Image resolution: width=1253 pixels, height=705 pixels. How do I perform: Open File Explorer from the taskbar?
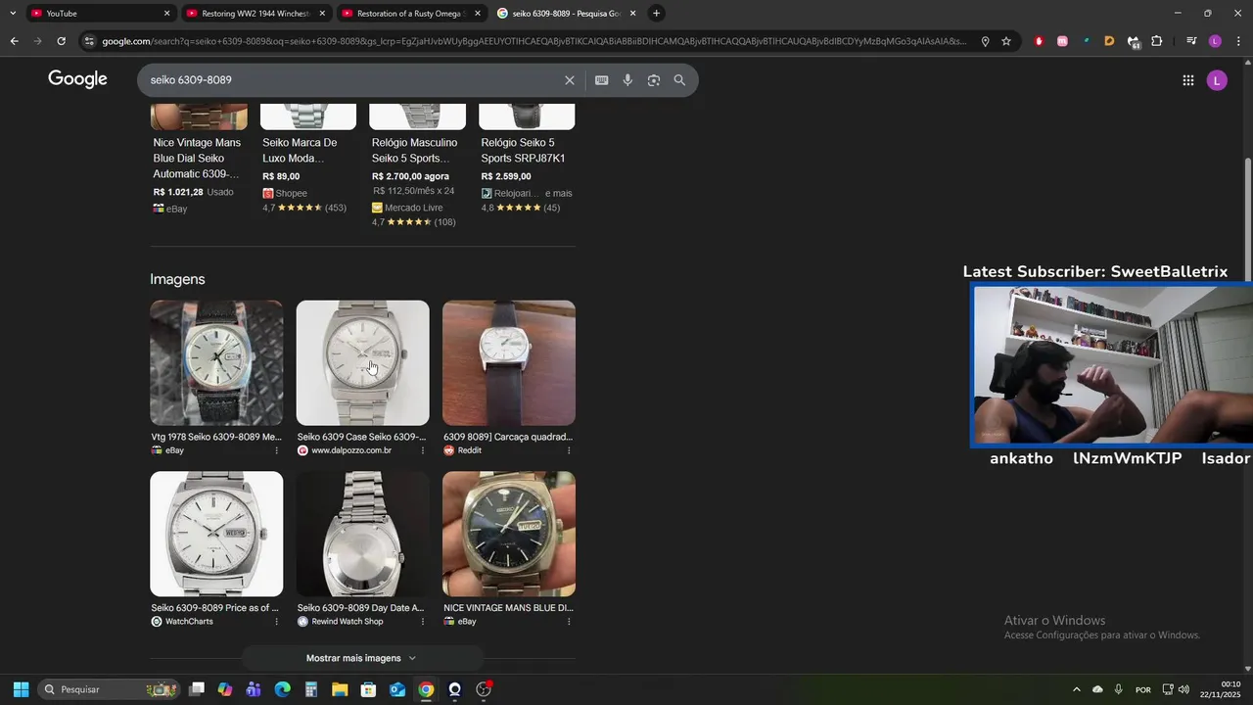click(340, 689)
